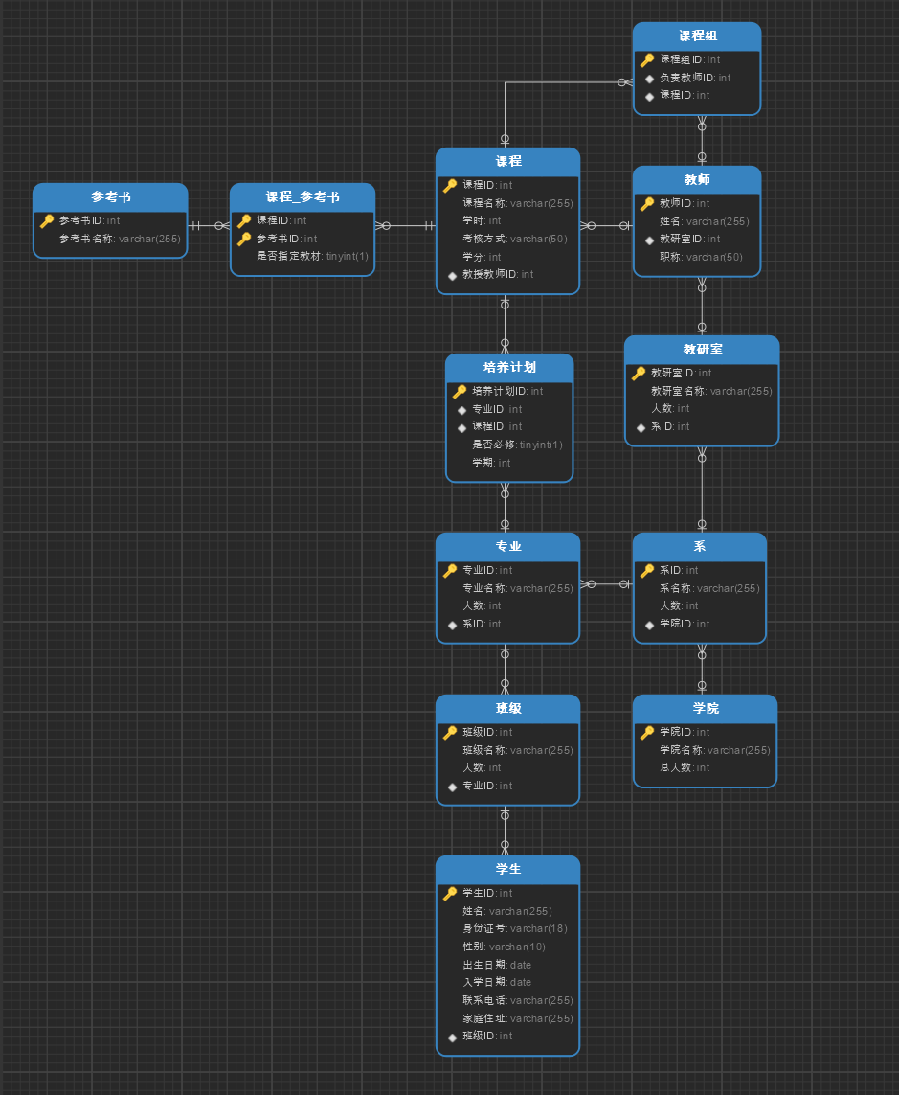Click the diamond icon beside 专业ID in 培养计划 table
The height and width of the screenshot is (1095, 899).
click(x=461, y=410)
